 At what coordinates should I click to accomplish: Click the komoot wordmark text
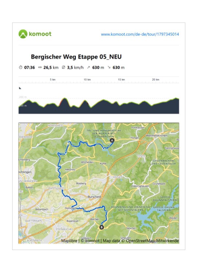coord(40,34)
